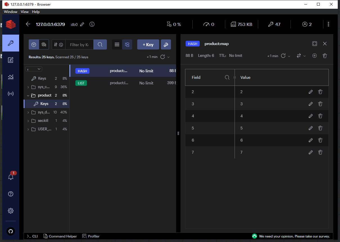Edit value of field 5
The height and width of the screenshot is (242, 340).
point(311,128)
